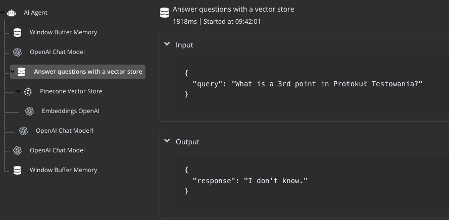Select the AI Agent root label
This screenshot has width=449, height=220.
click(x=35, y=13)
